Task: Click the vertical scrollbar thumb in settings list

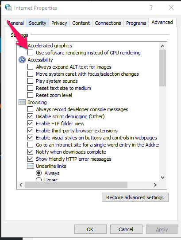Action: (x=163, y=68)
